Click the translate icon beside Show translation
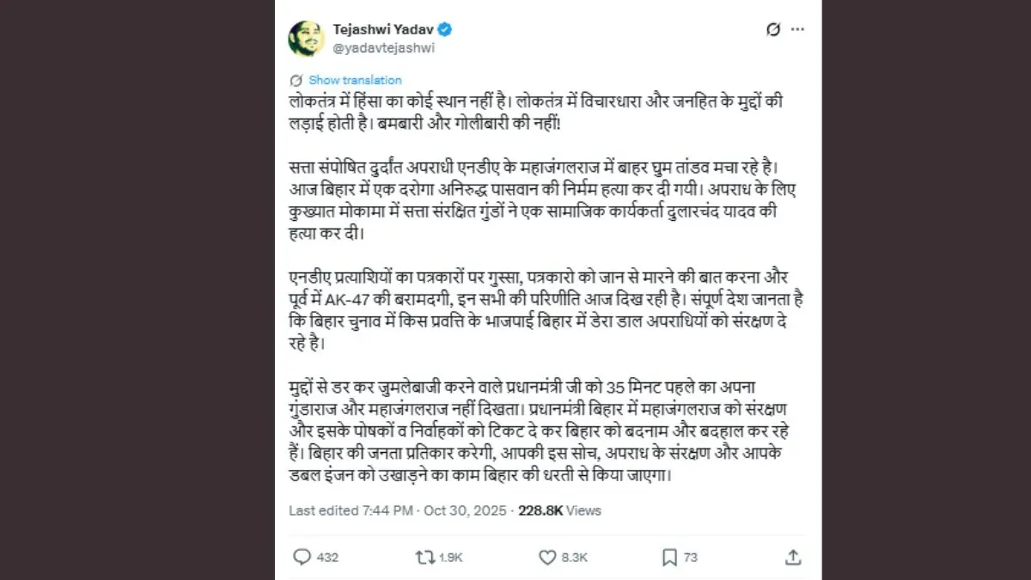This screenshot has width=1031, height=580. [x=296, y=80]
